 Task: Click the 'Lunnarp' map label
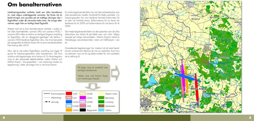[194, 16]
